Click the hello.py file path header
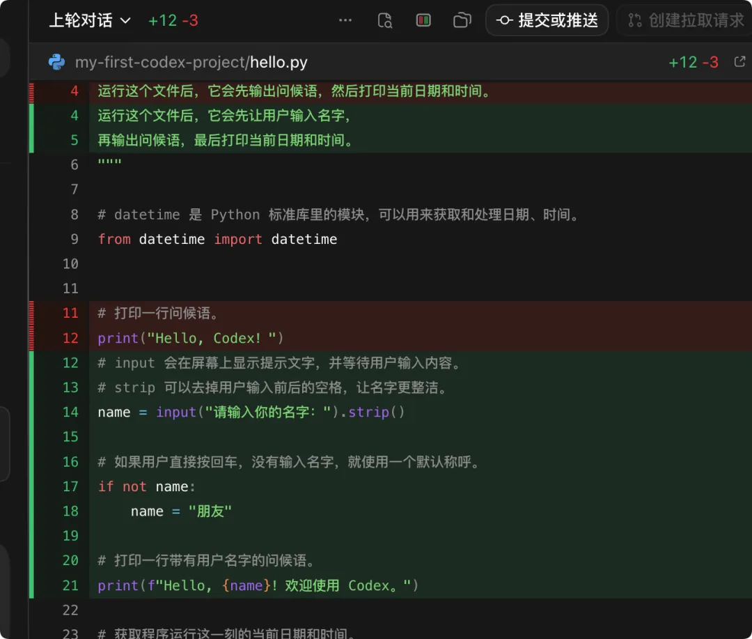Screen dimensions: 752x639 coord(191,62)
